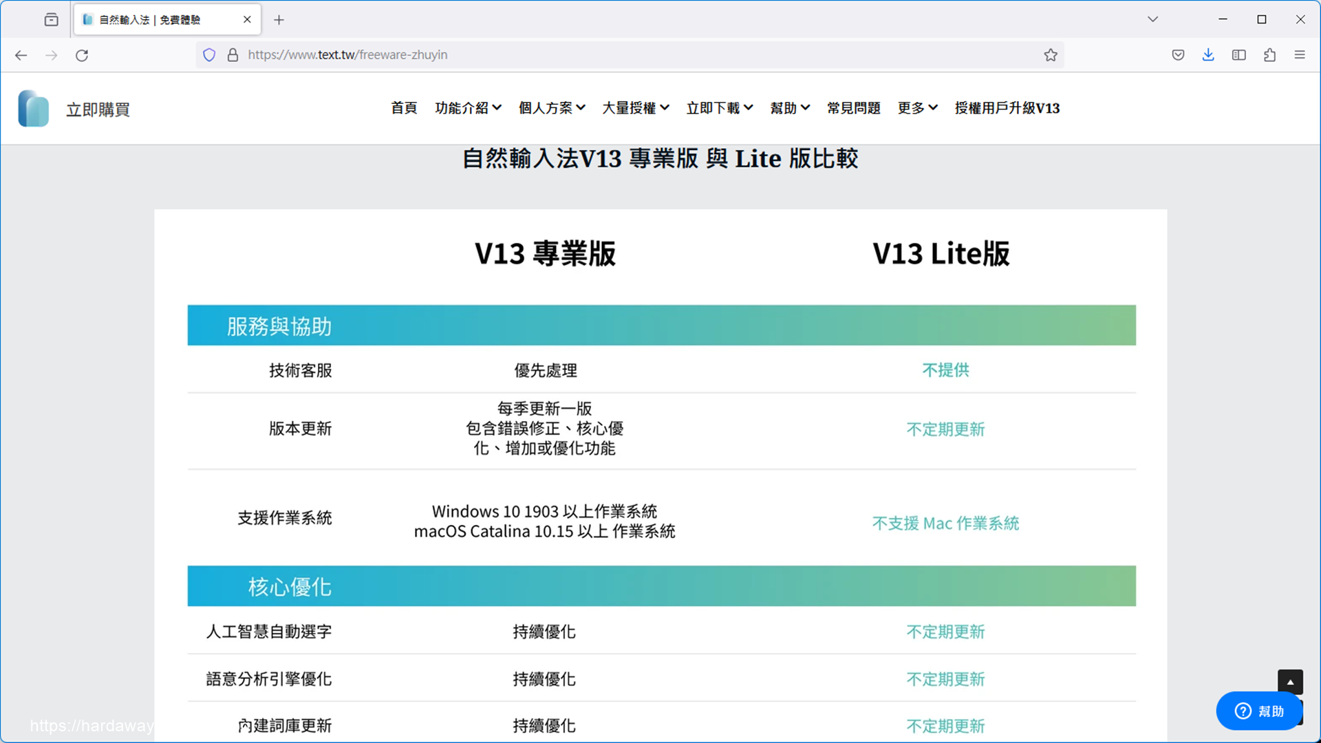Viewport: 1321px width, 743px height.
Task: Click the V13 Lite版 column heading
Action: click(x=941, y=253)
